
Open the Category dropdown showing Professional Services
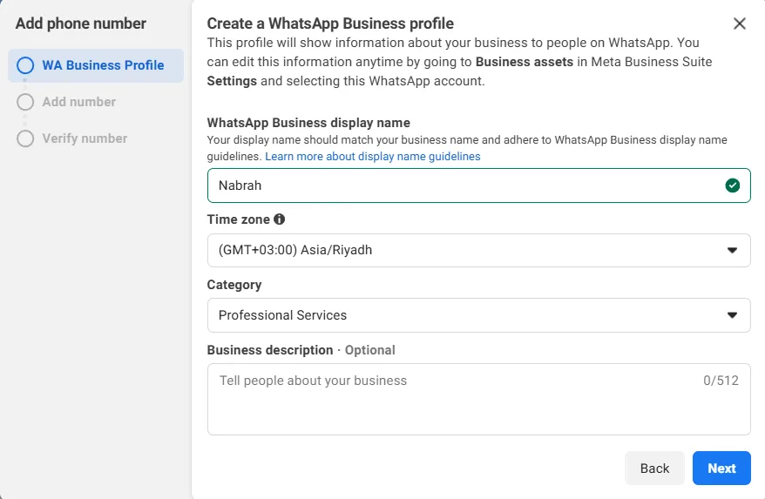point(478,315)
